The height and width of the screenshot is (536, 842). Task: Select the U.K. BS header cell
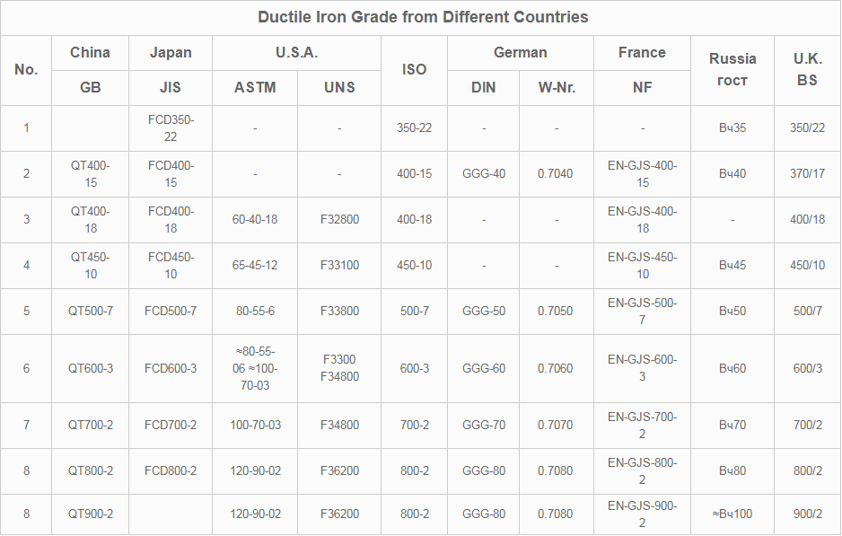pyautogui.click(x=807, y=70)
